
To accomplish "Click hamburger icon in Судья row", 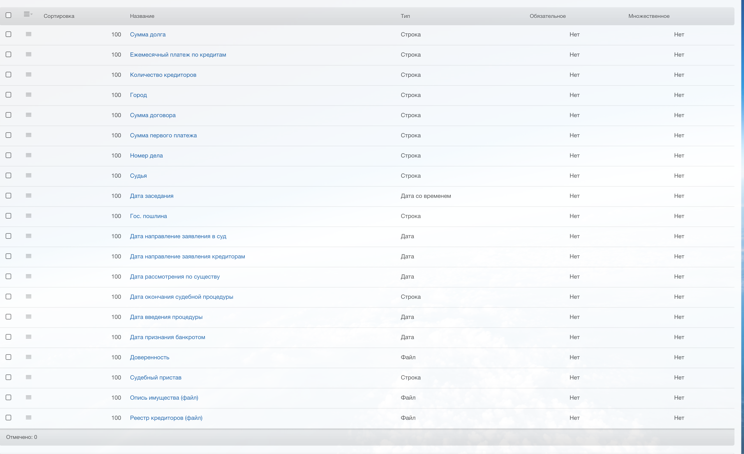I will click(29, 175).
